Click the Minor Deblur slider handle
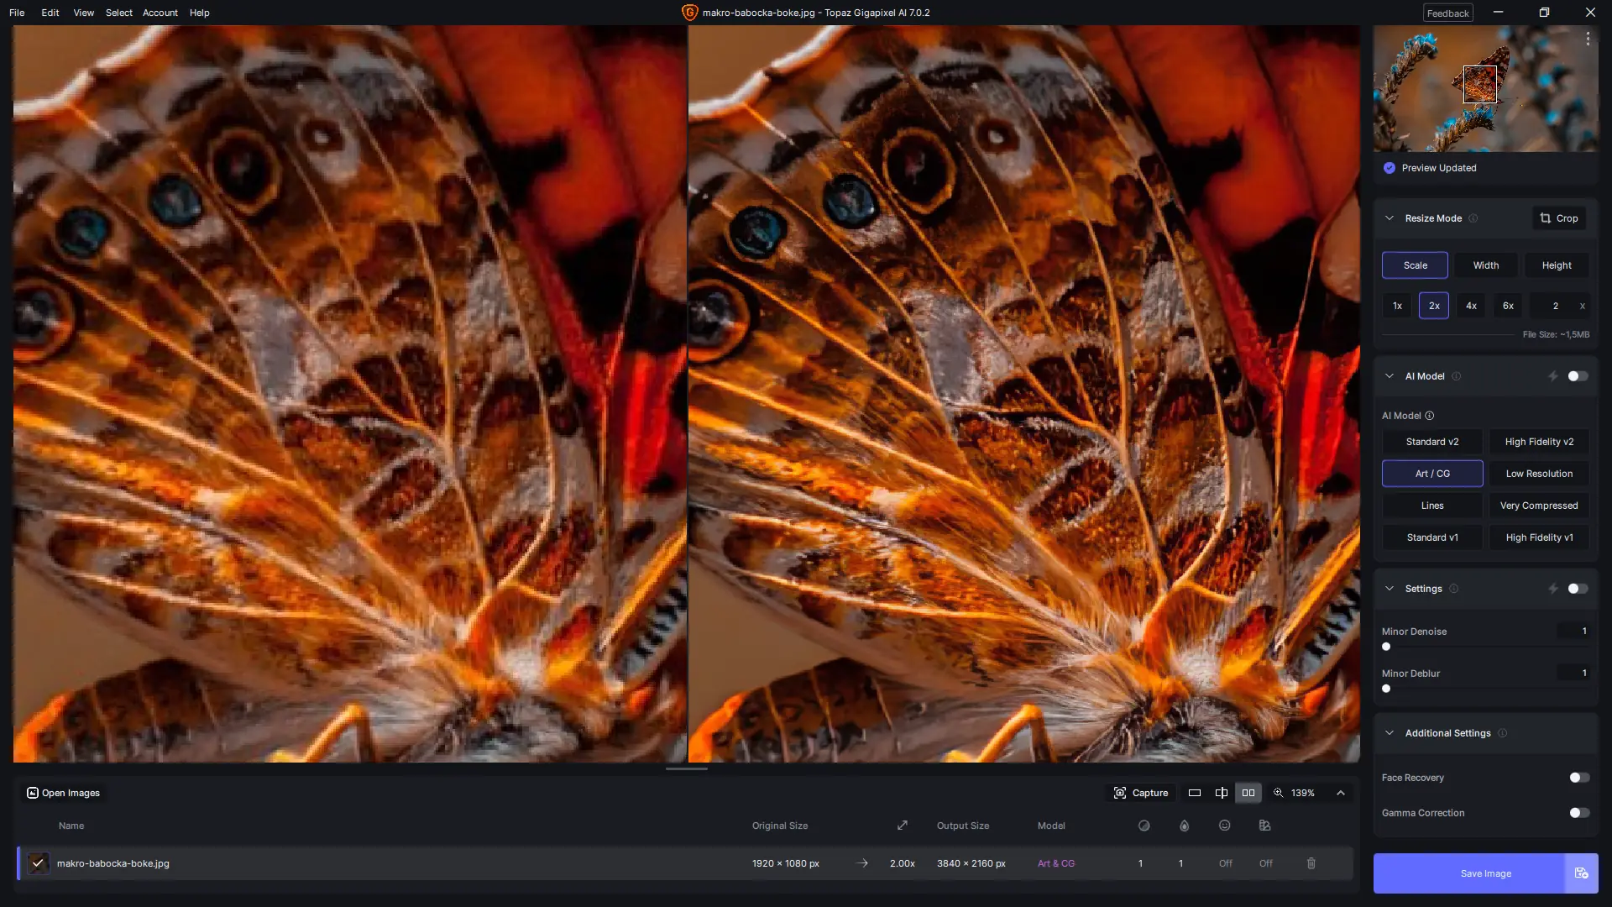The image size is (1612, 907). point(1386,689)
